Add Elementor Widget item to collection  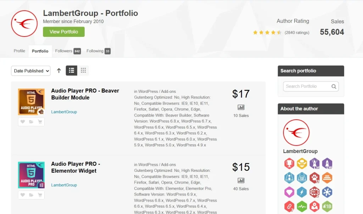tap(31, 195)
